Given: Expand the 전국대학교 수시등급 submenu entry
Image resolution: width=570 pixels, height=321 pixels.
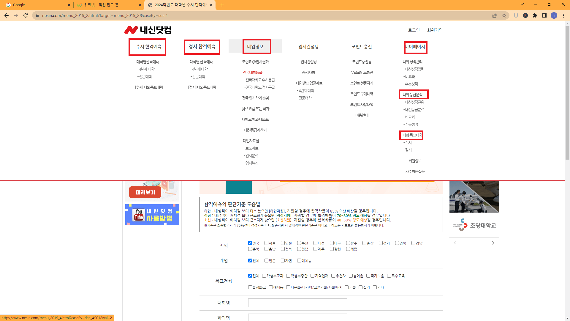Looking at the screenshot, I should click(260, 80).
